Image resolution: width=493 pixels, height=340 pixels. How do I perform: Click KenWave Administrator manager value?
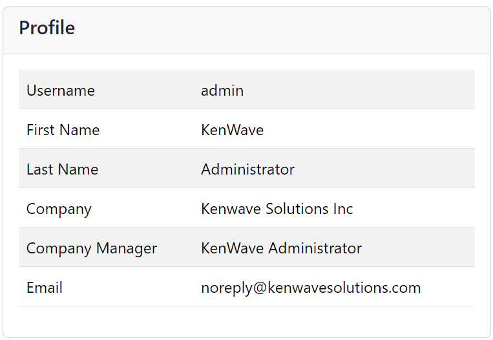click(x=281, y=248)
